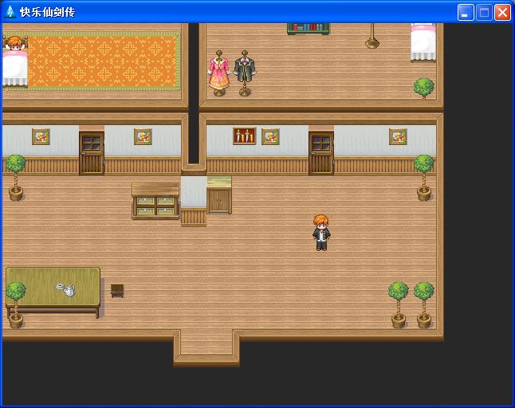Click the small wooden cabinet beside the wall
This screenshot has height=408, width=515.
(219, 195)
